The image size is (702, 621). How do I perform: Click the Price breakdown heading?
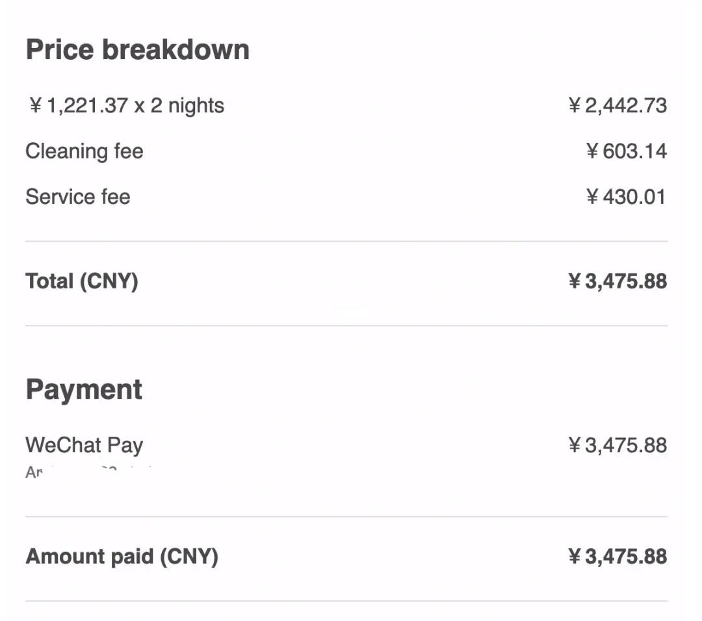pos(137,50)
